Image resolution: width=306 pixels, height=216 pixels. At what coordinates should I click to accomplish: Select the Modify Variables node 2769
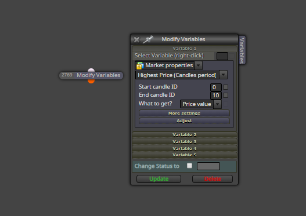[91, 75]
